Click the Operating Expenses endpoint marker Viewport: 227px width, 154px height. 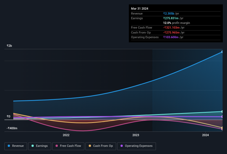coord(222,117)
